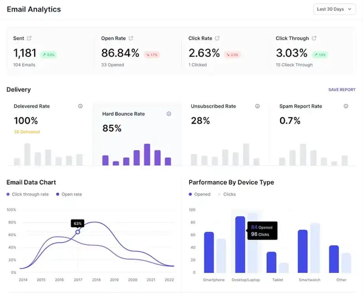The height and width of the screenshot is (299, 363).
Task: Show info for Unsubscribed Rate
Action: point(257,106)
